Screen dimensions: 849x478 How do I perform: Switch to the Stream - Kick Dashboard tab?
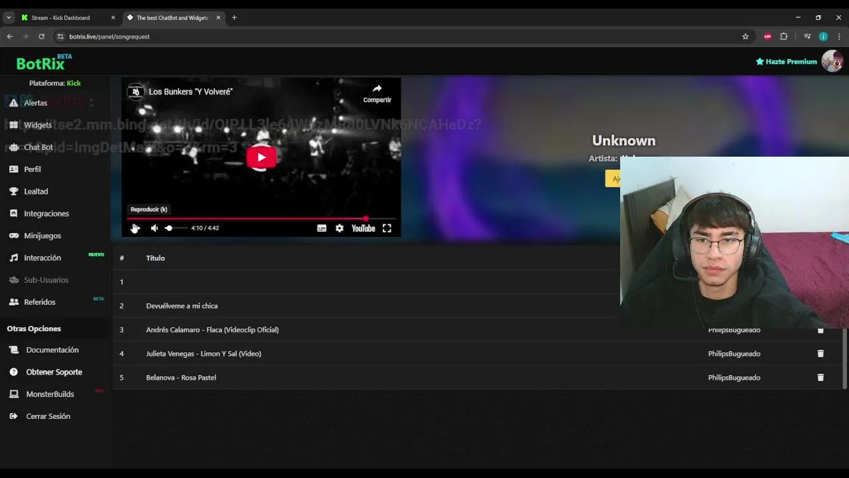click(x=63, y=17)
